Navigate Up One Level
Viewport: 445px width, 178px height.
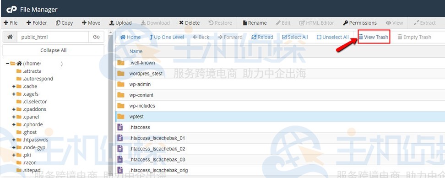click(x=167, y=37)
